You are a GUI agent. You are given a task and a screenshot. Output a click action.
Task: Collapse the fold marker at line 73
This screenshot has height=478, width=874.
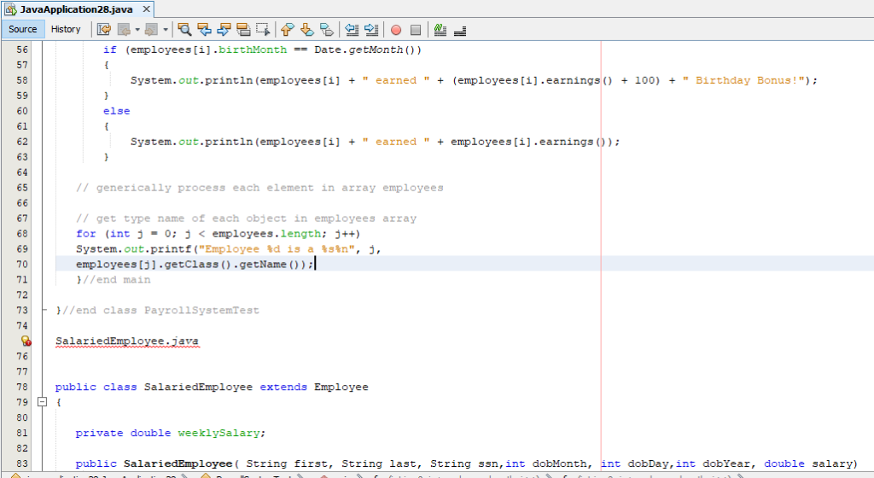click(x=44, y=310)
